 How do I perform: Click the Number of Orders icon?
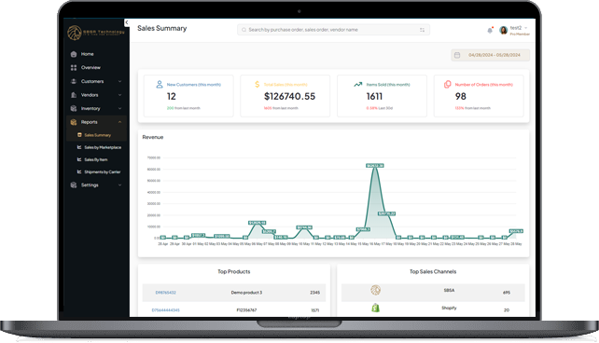click(447, 84)
